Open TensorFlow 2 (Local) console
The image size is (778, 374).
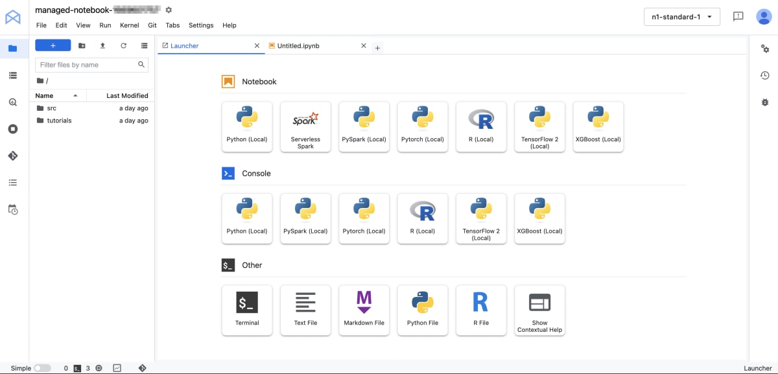click(x=481, y=218)
